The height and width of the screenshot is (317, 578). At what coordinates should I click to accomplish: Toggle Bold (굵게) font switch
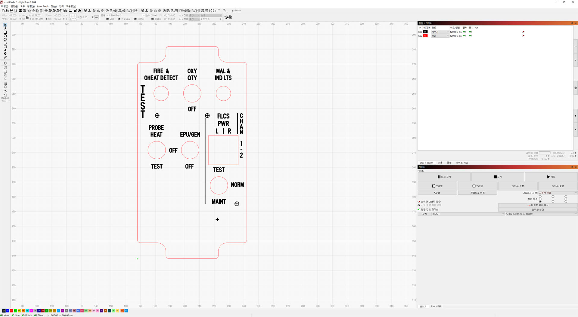pos(107,19)
